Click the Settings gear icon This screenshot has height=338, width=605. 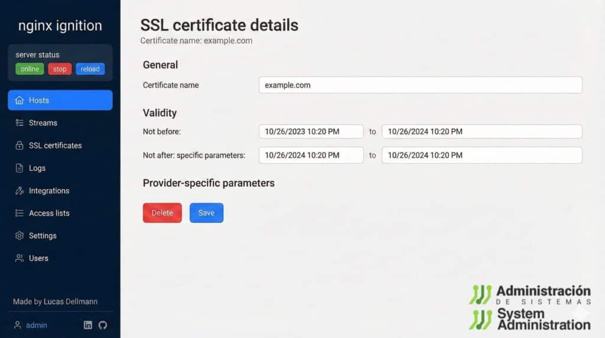tap(19, 236)
